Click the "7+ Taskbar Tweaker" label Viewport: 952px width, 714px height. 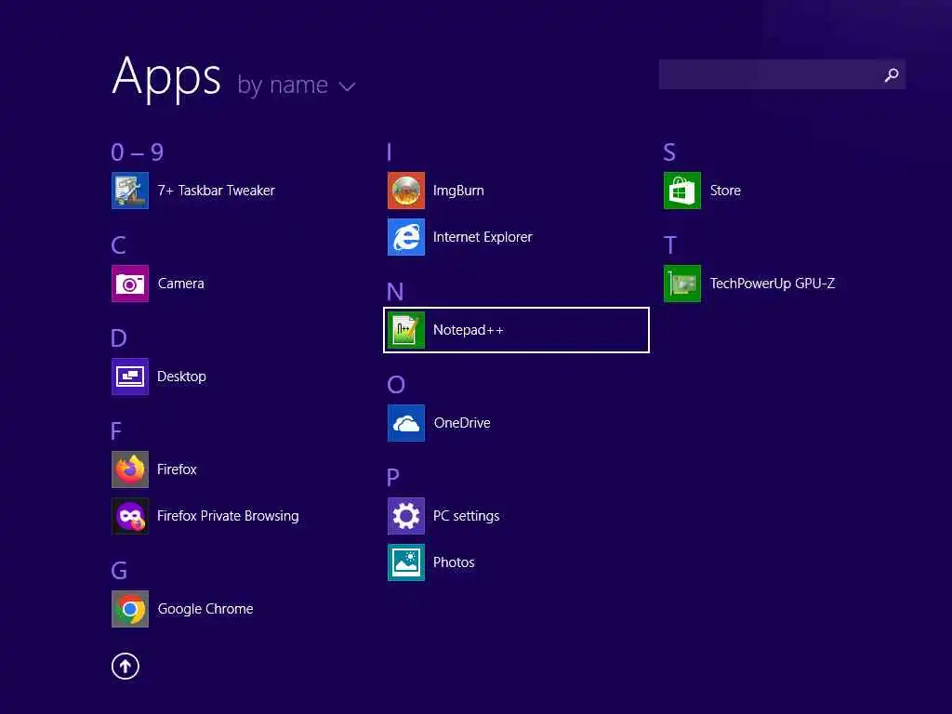[216, 191]
